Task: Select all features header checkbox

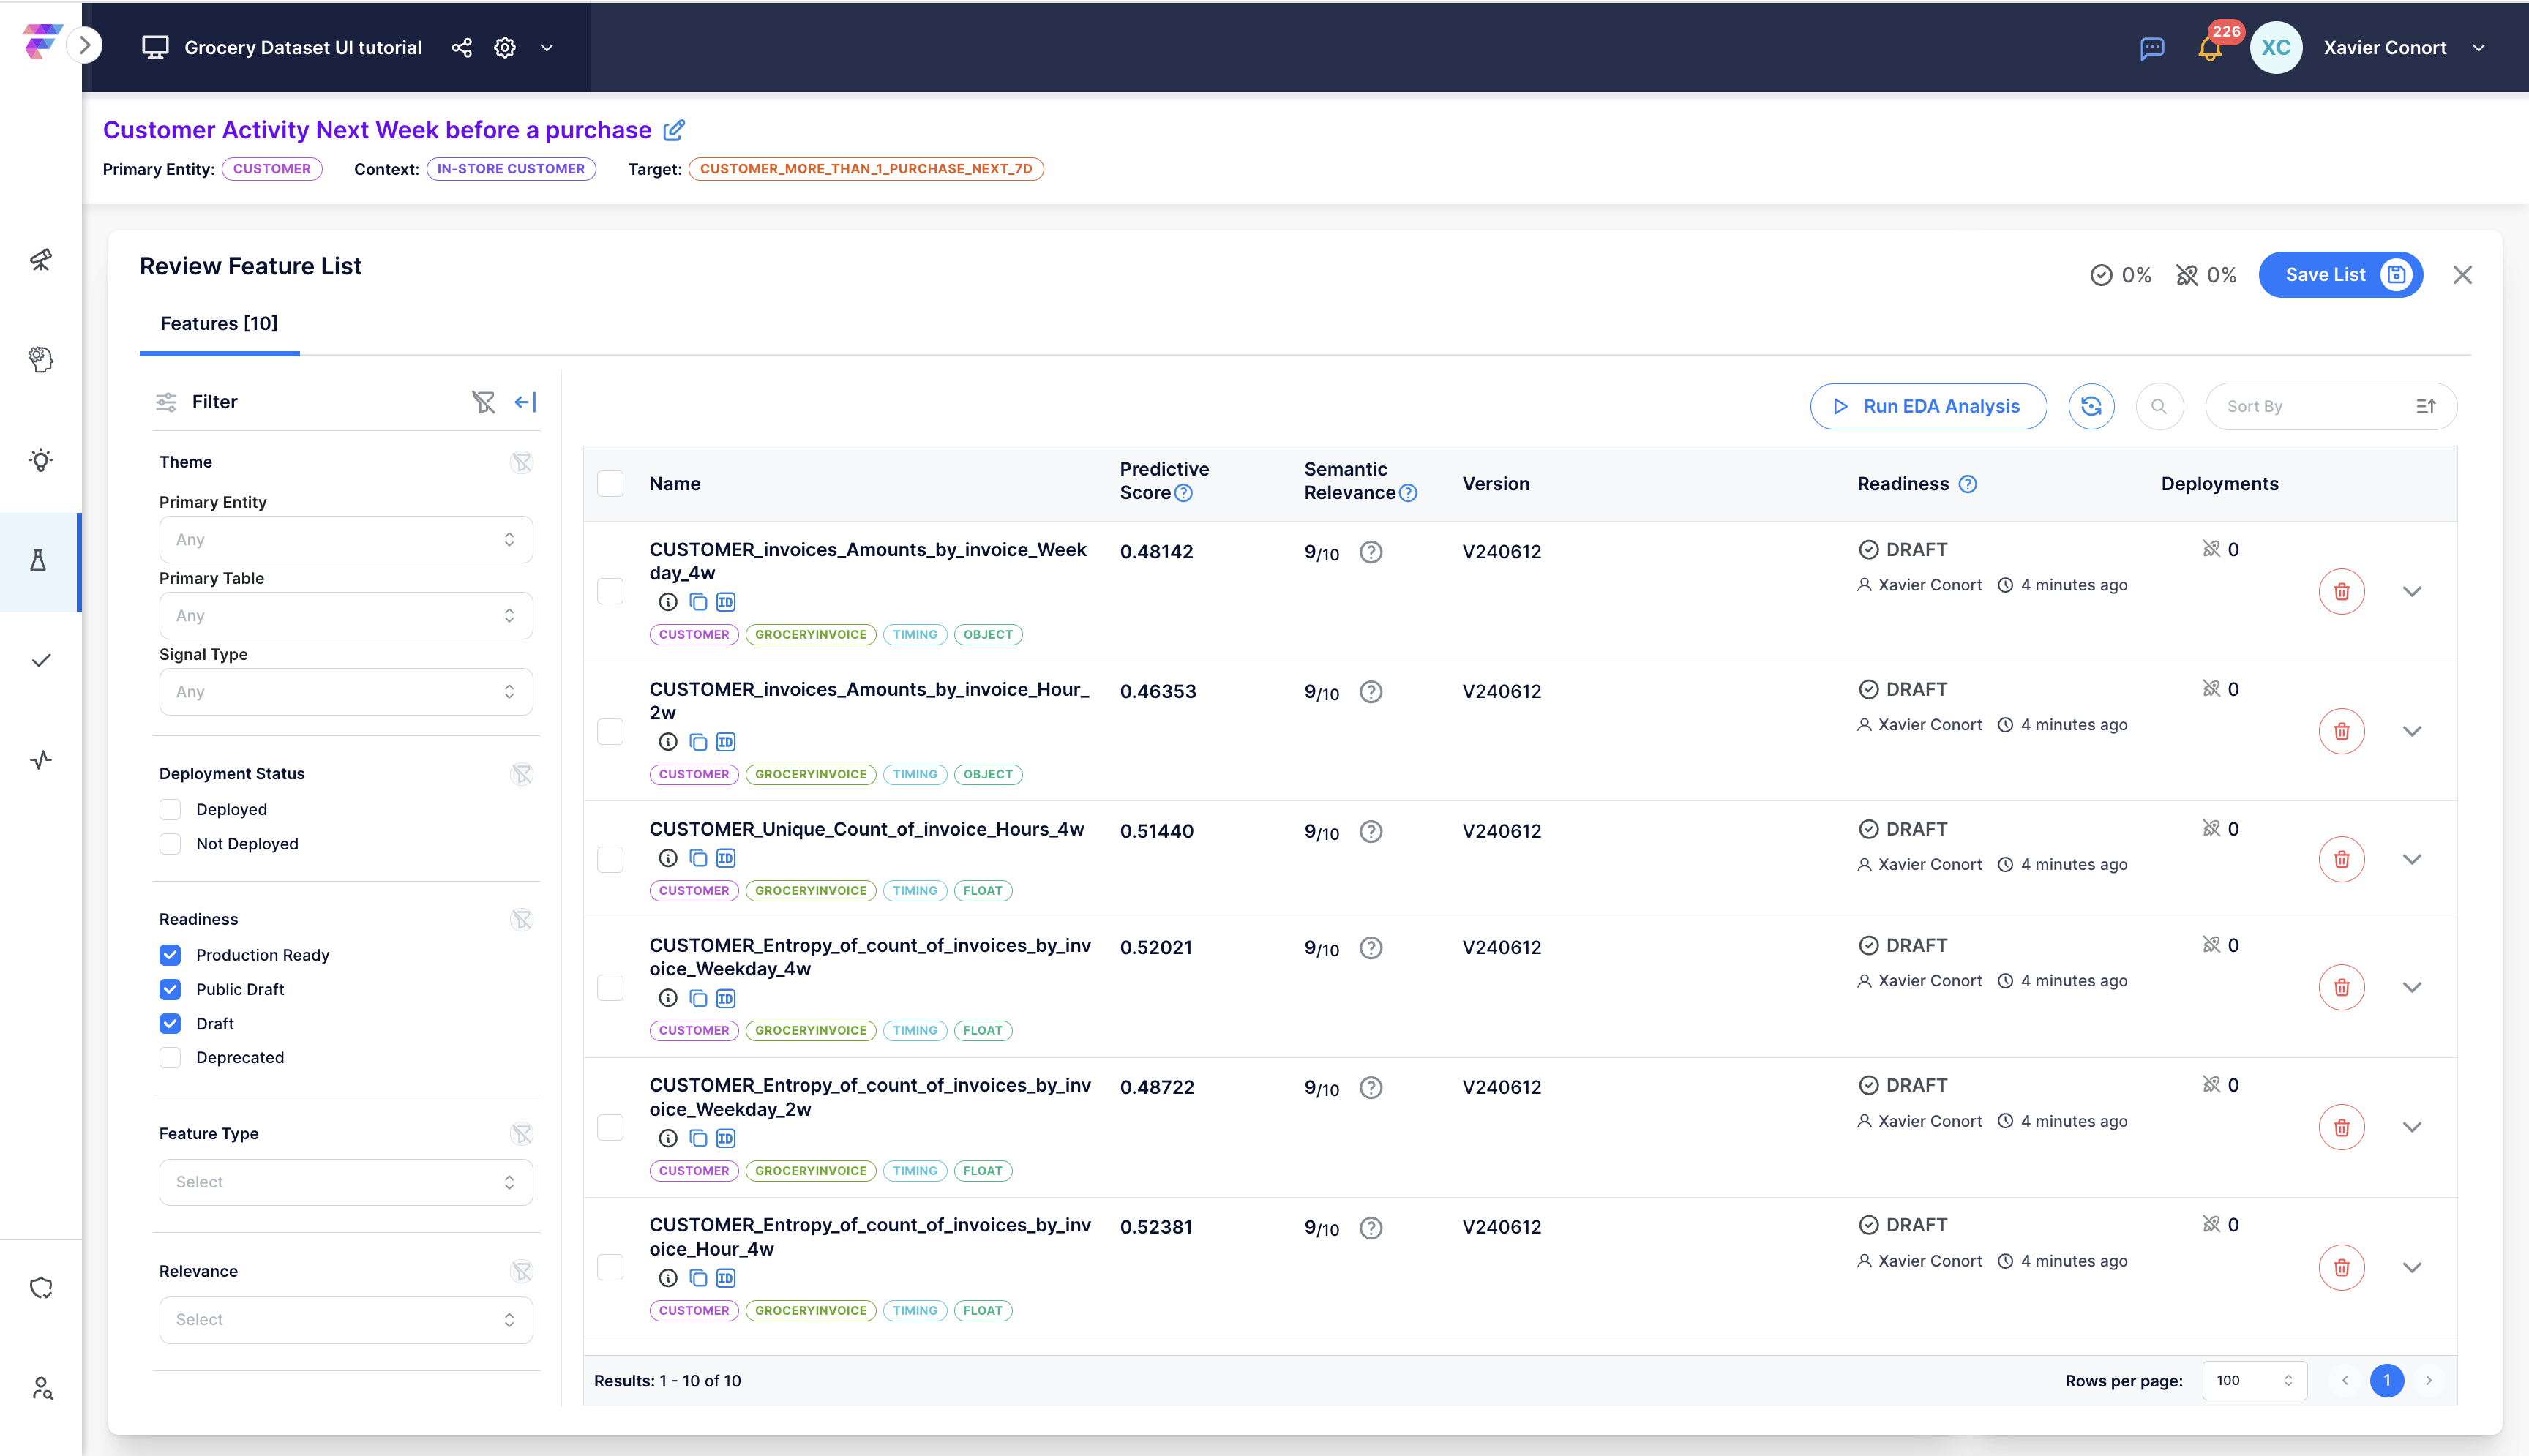Action: click(610, 484)
